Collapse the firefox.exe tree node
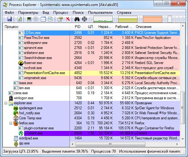The height and width of the screenshot is (157, 188). pos(11,123)
